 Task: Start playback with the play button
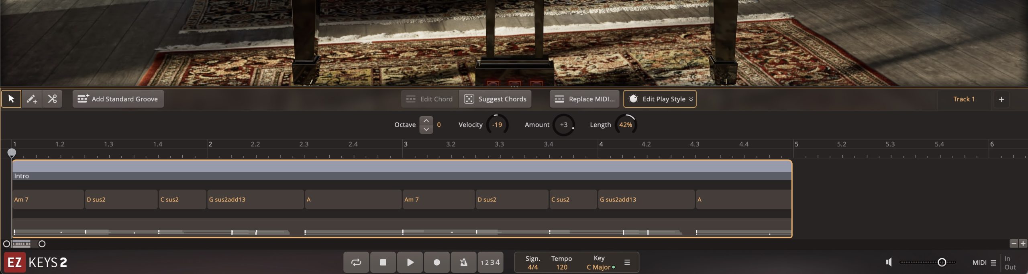click(410, 262)
